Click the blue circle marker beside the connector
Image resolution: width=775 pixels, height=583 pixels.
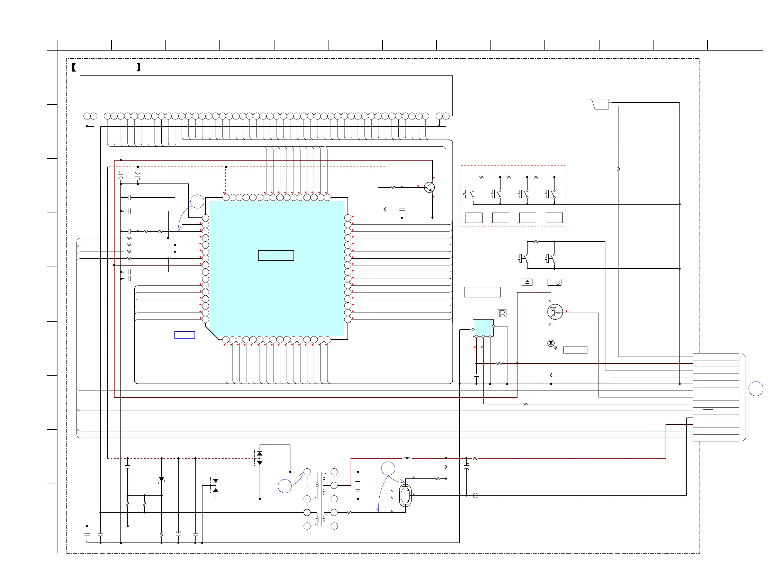[x=756, y=388]
